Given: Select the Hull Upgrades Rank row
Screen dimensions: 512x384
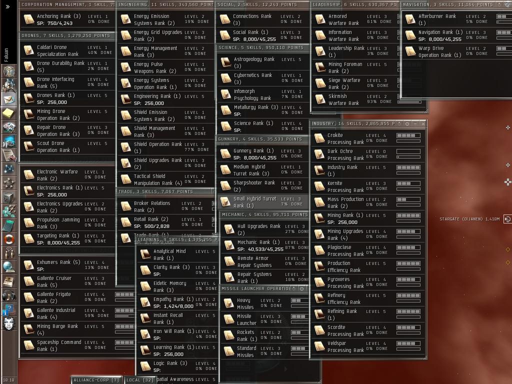Looking at the screenshot, I should (265, 229).
